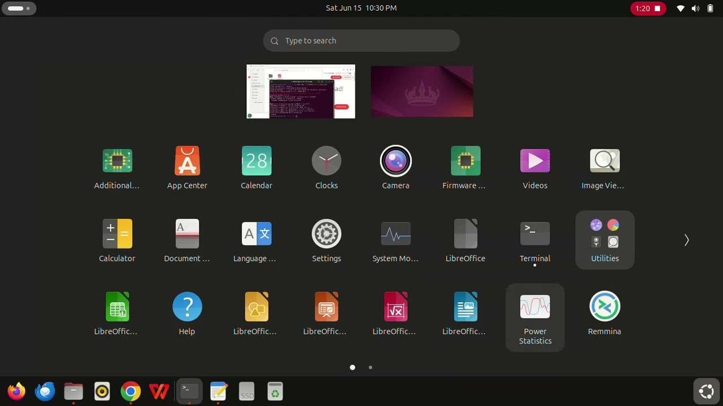The image size is (723, 406).
Task: Open LibreOffice Writer blue document icon
Action: (465, 314)
